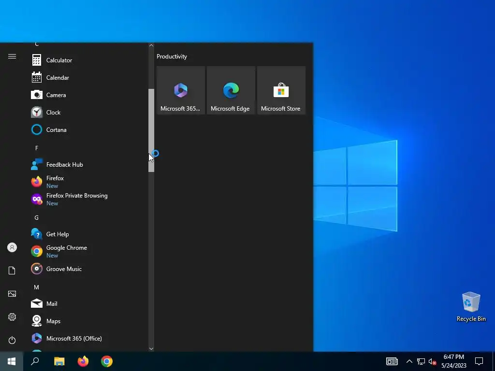495x371 pixels.
Task: Click the muted volume tray icon
Action: click(x=432, y=361)
